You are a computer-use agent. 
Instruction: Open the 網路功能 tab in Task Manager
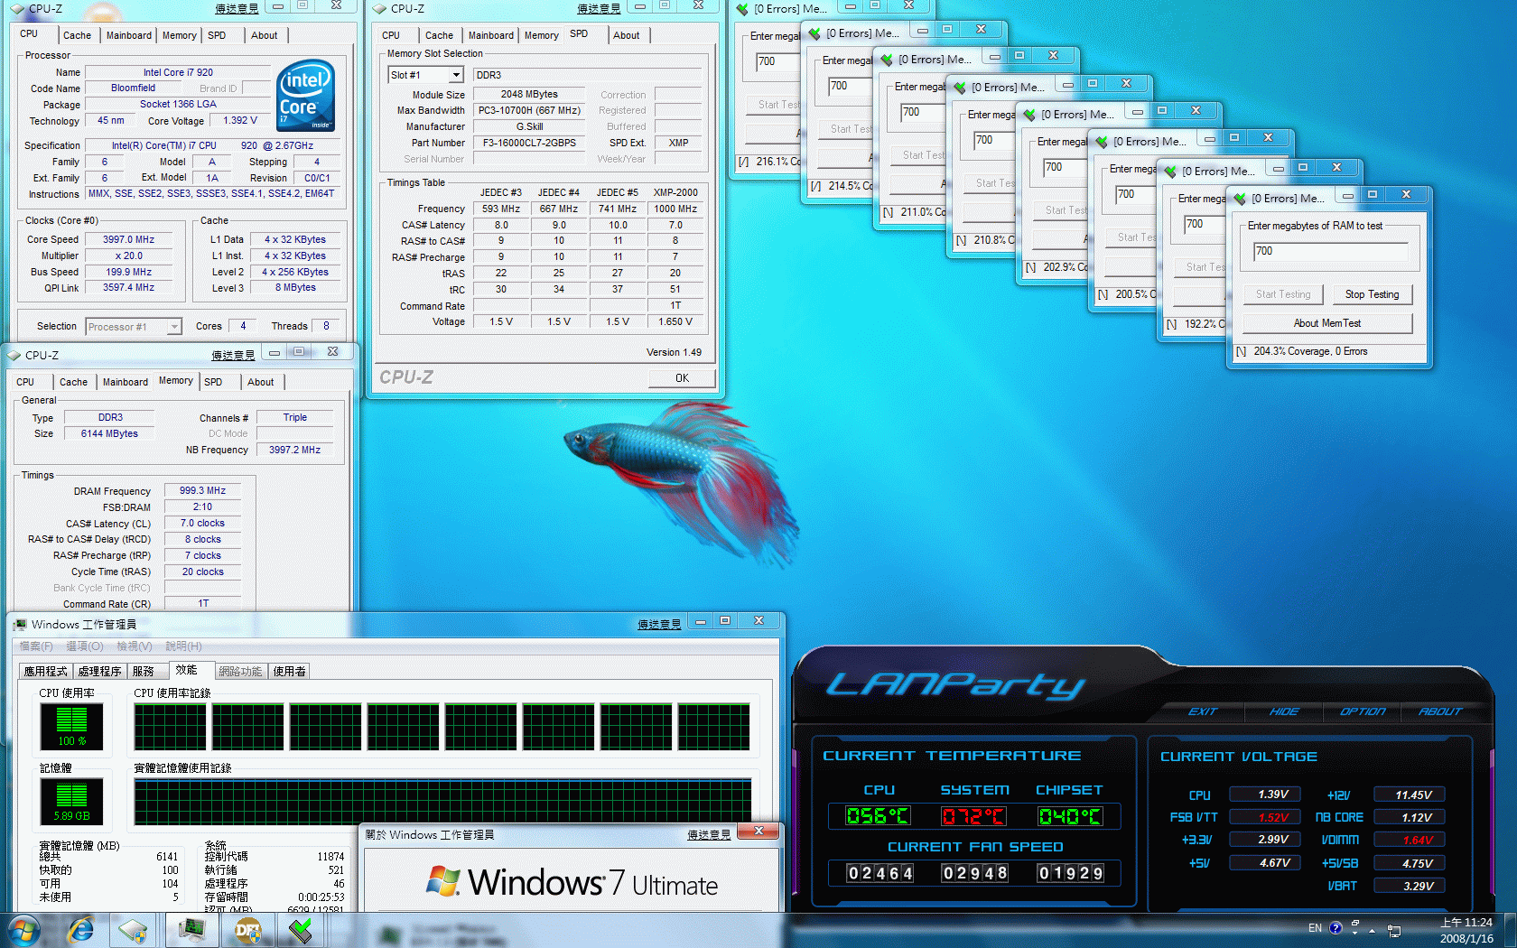(240, 671)
